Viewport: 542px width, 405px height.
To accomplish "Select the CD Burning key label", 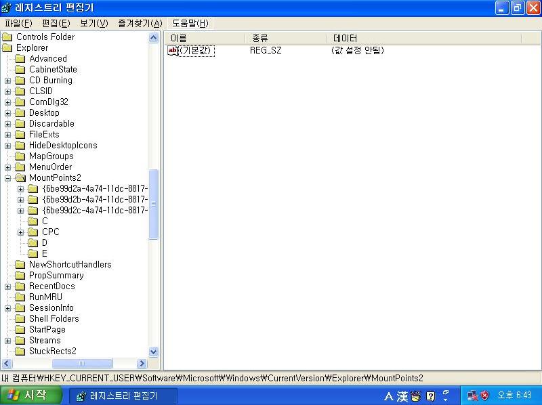I will (51, 80).
